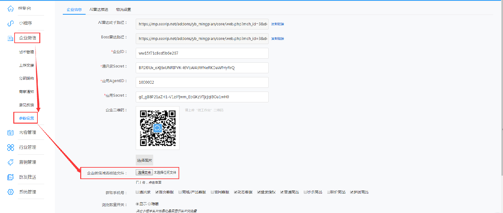Expand the 系统管理 sidebar section
This screenshot has width=503, height=213.
click(x=28, y=192)
